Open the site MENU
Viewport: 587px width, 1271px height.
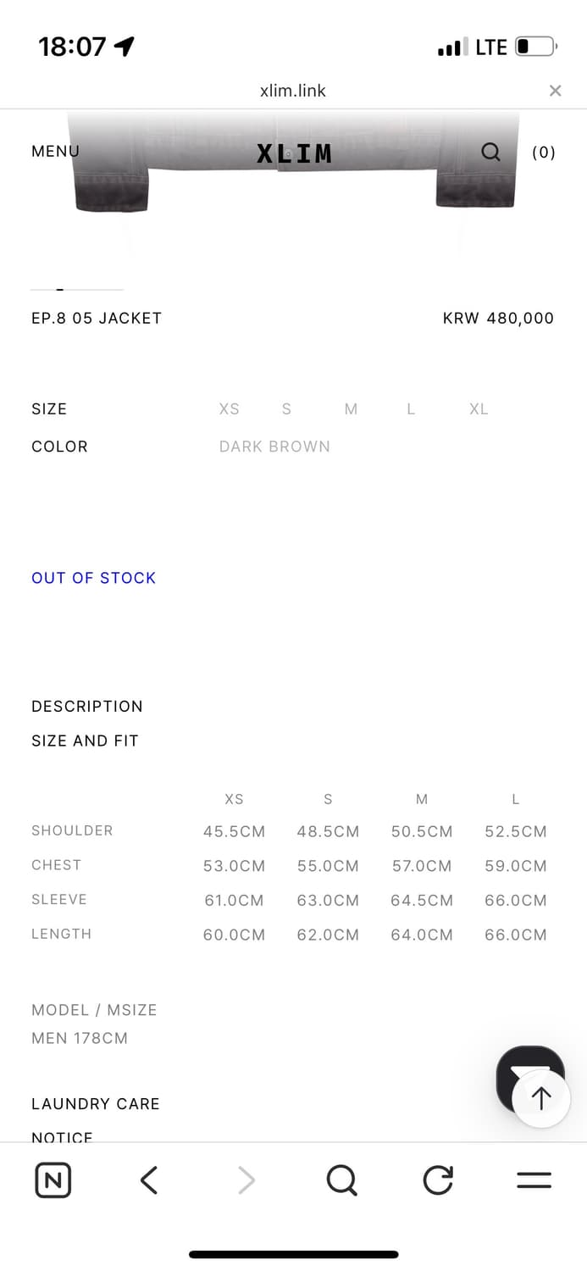[x=55, y=152]
